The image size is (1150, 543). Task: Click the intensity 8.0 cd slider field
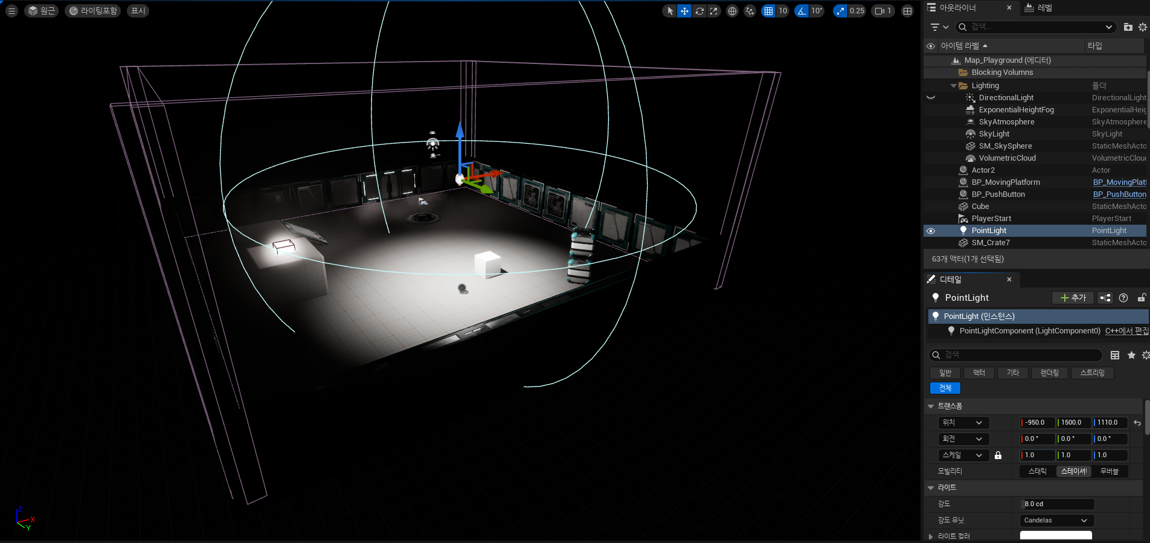pyautogui.click(x=1057, y=504)
